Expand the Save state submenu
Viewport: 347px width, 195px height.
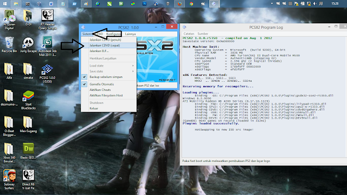pos(108,71)
